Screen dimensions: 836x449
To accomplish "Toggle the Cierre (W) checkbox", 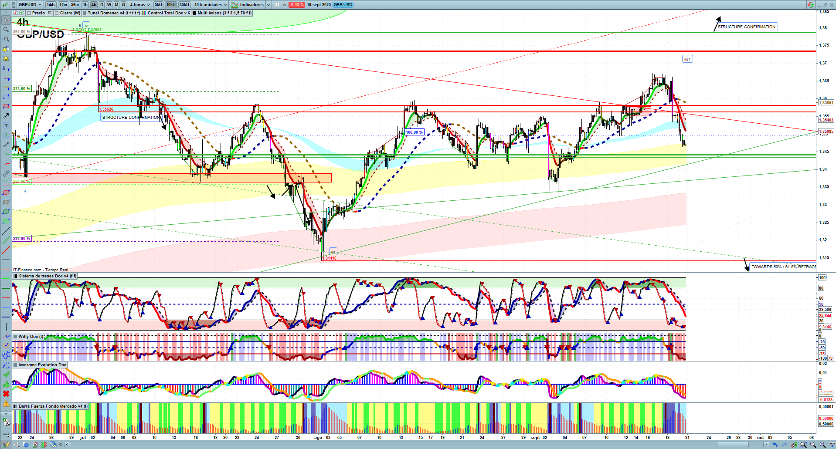I will [57, 13].
